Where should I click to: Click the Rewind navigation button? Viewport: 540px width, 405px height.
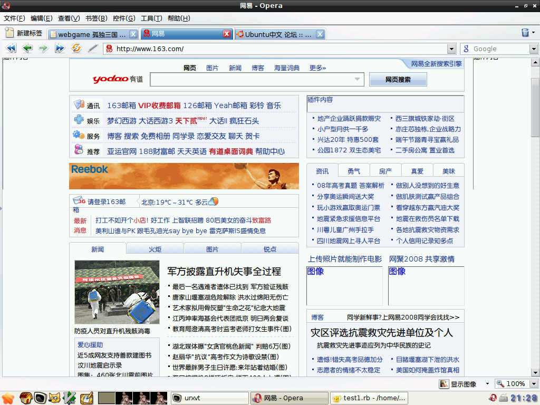point(11,48)
